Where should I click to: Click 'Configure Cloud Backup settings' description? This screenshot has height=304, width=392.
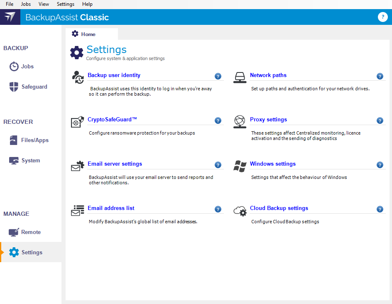pyautogui.click(x=285, y=222)
